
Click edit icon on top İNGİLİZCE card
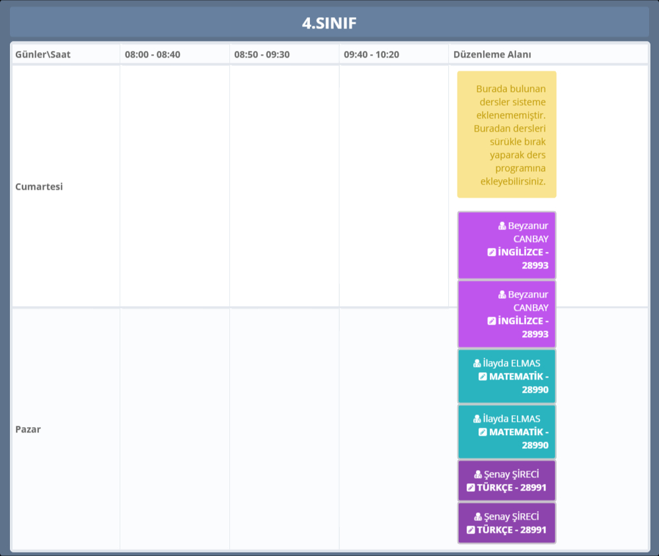tap(491, 252)
